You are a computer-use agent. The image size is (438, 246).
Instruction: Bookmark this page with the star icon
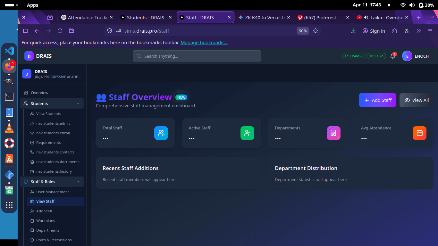tap(316, 31)
